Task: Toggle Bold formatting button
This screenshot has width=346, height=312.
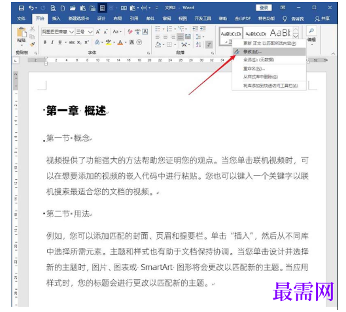Action: (45, 42)
